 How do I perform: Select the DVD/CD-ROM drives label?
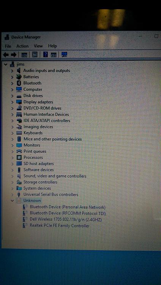point(43,108)
